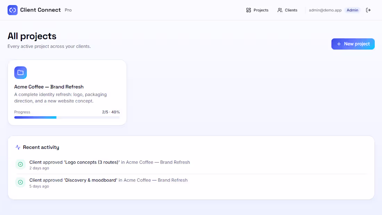Click the Recent activity pulse icon
Viewport: 382px width, 215px height.
point(17,147)
